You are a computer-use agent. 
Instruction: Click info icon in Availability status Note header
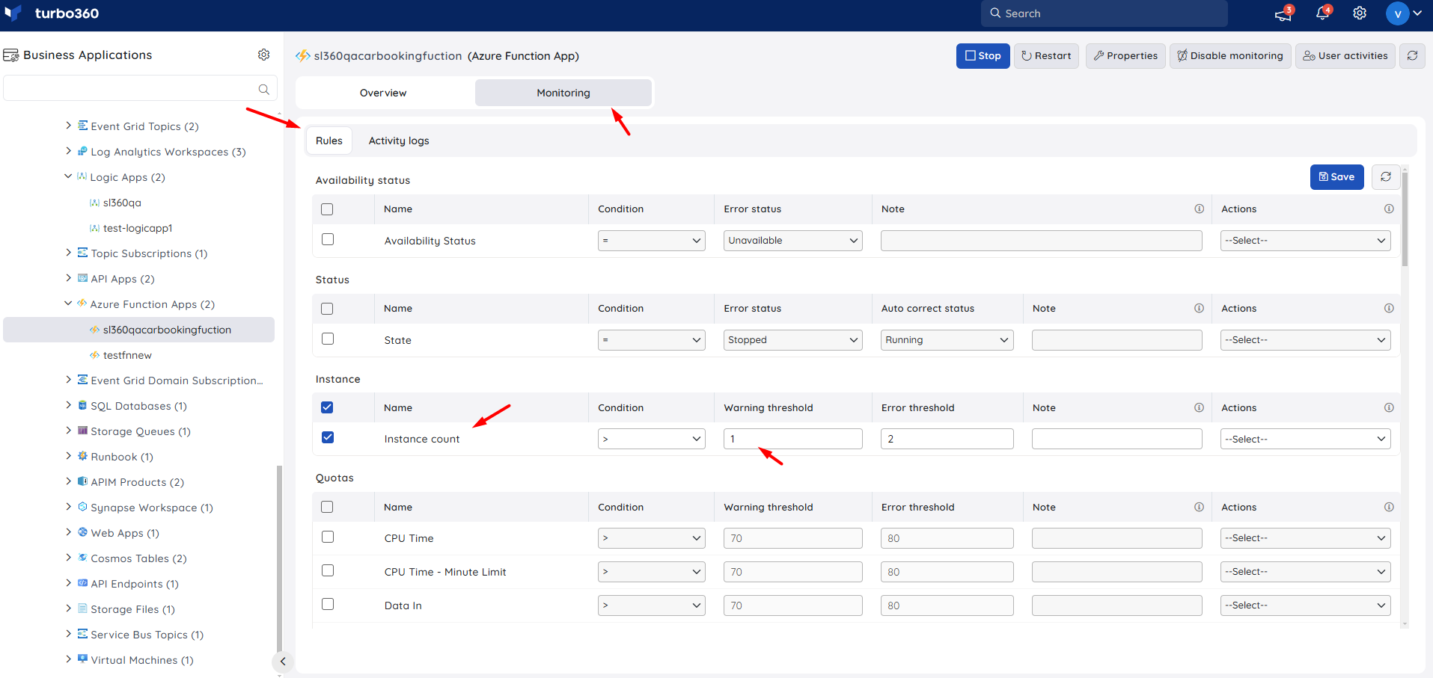[1199, 209]
